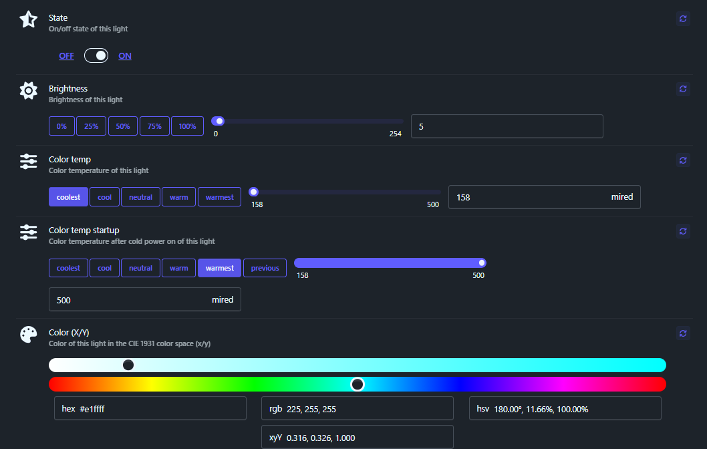Refresh the Brightness value
The image size is (707, 449).
(682, 89)
